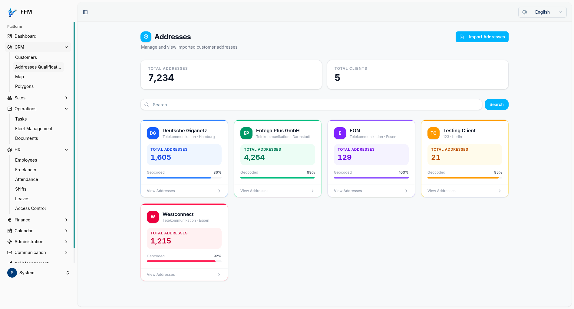Toggle the sidebar collapse icon
The image size is (574, 309).
point(85,12)
